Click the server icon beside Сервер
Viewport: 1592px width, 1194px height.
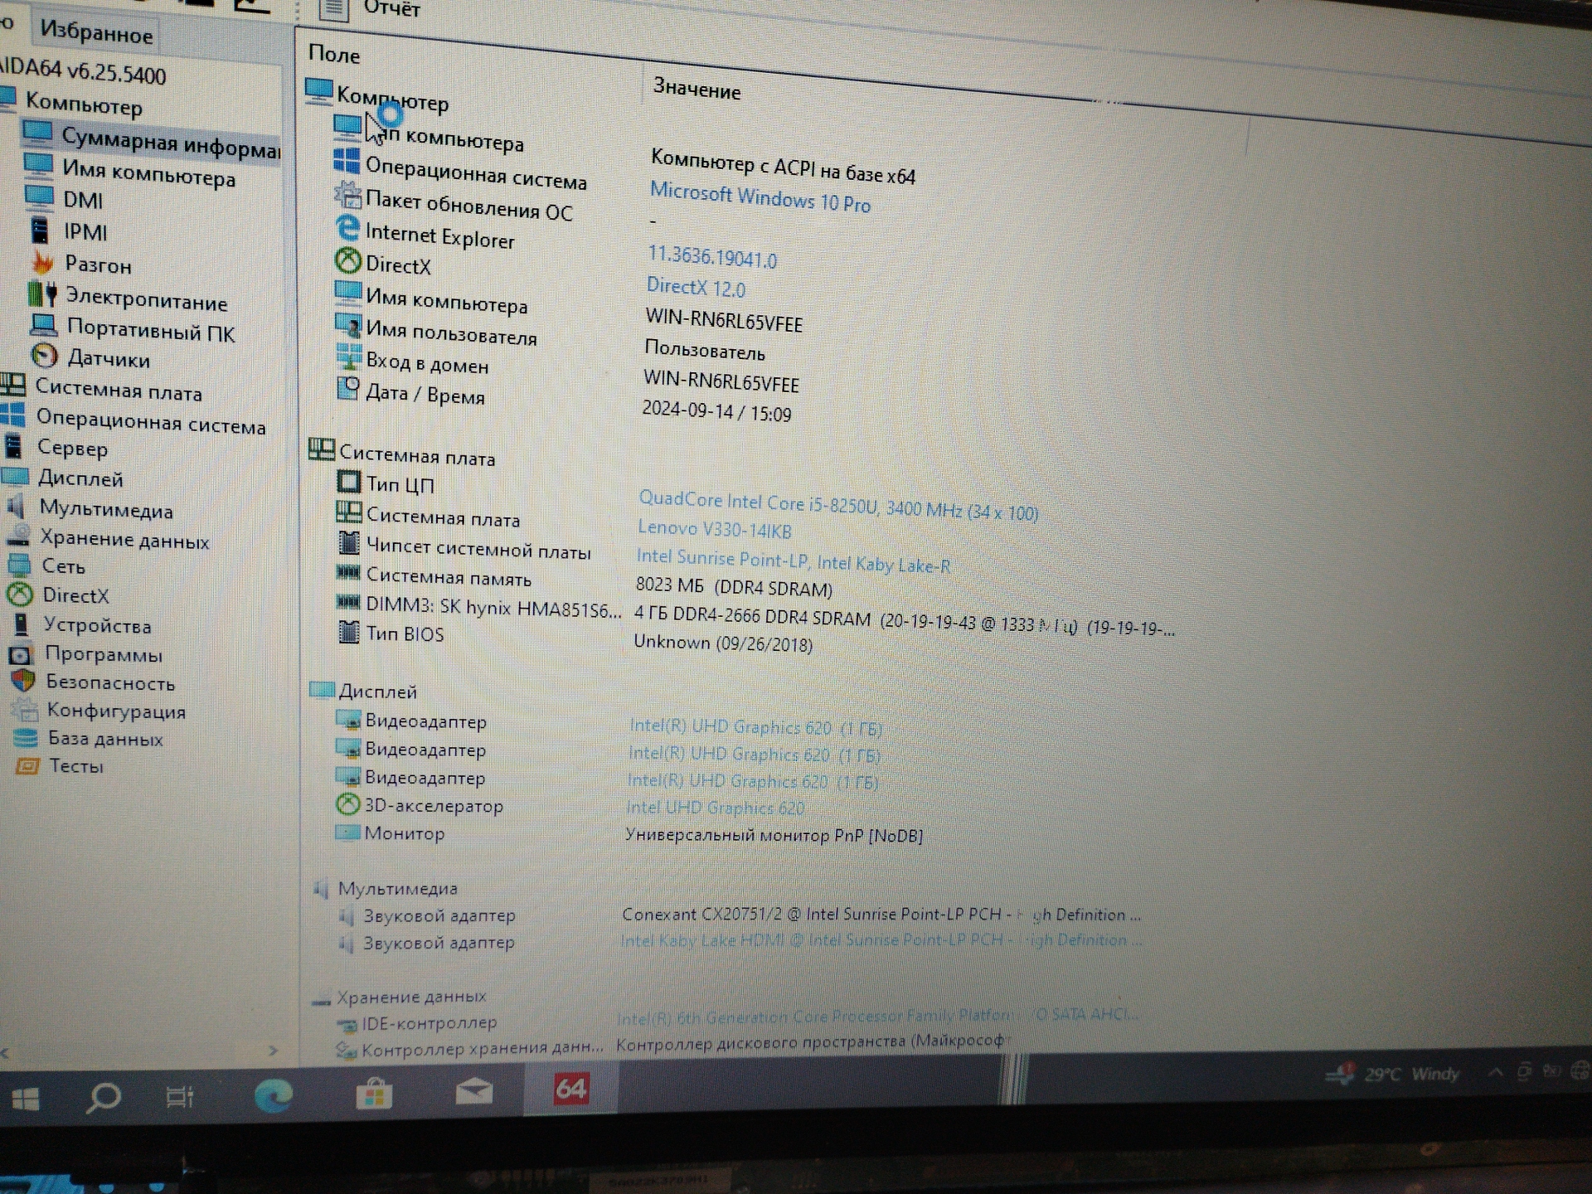click(13, 446)
